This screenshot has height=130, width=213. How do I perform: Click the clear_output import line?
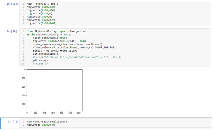(56, 31)
